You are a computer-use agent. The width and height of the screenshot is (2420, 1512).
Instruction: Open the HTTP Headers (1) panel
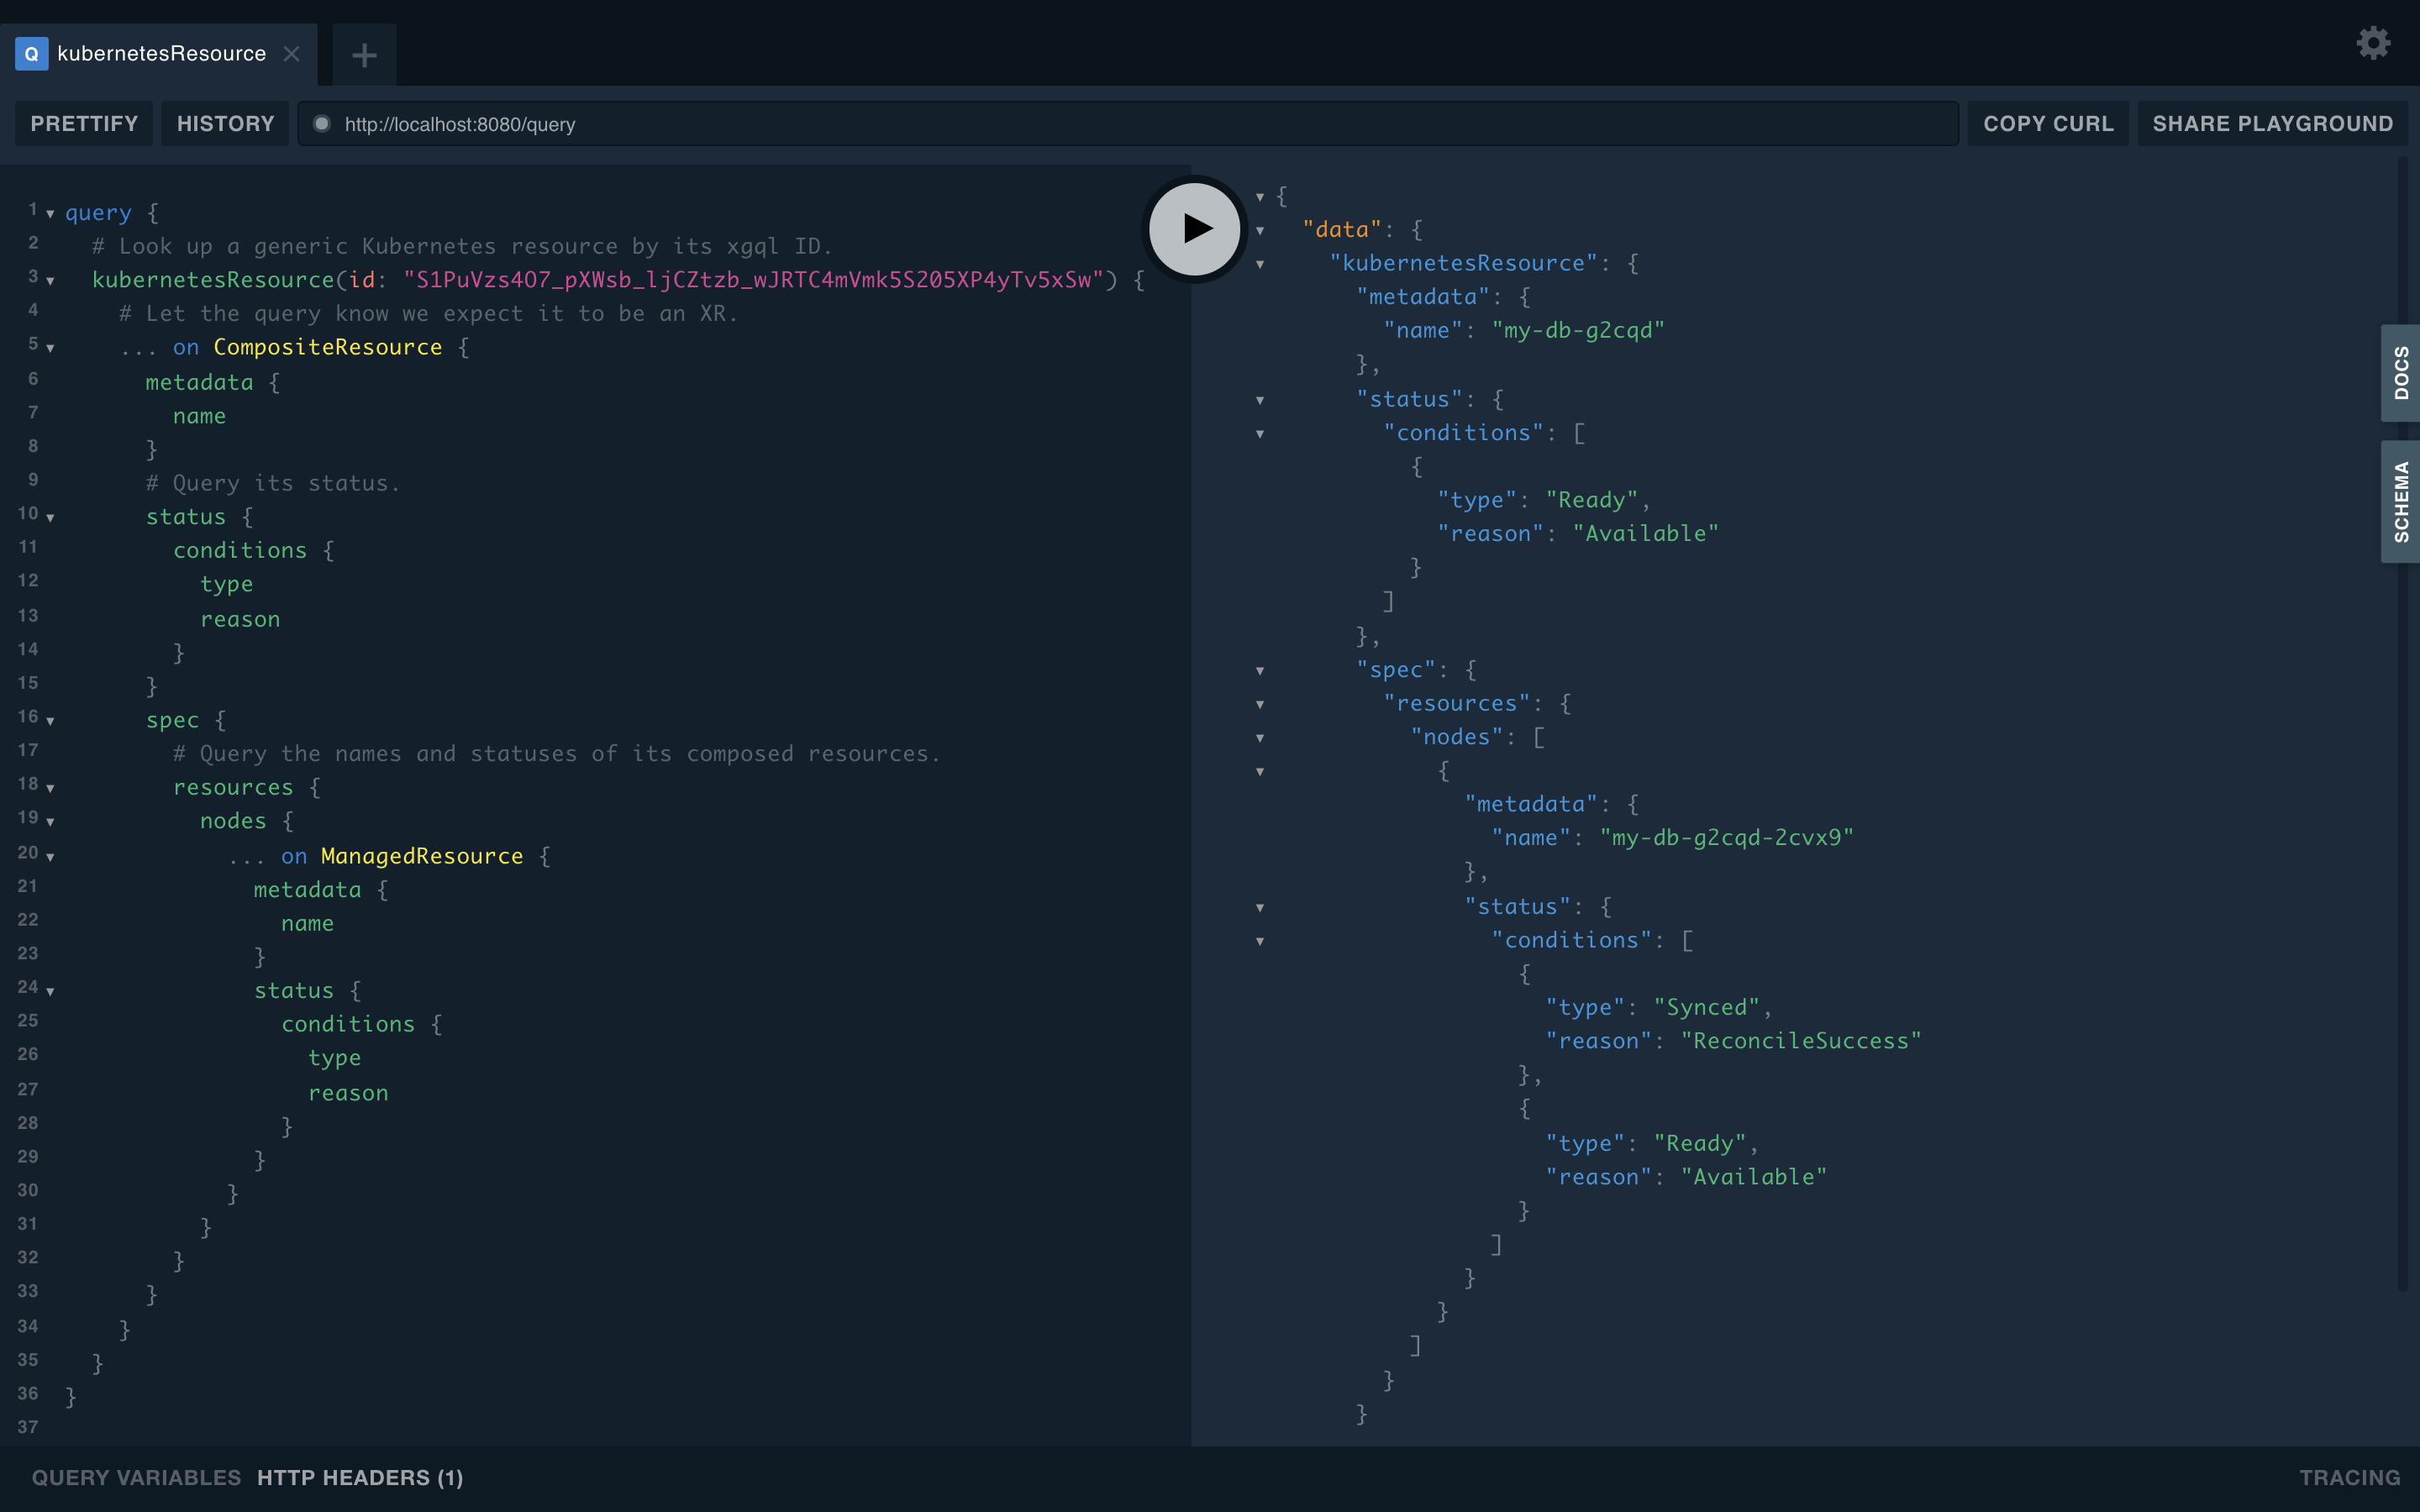coord(360,1477)
